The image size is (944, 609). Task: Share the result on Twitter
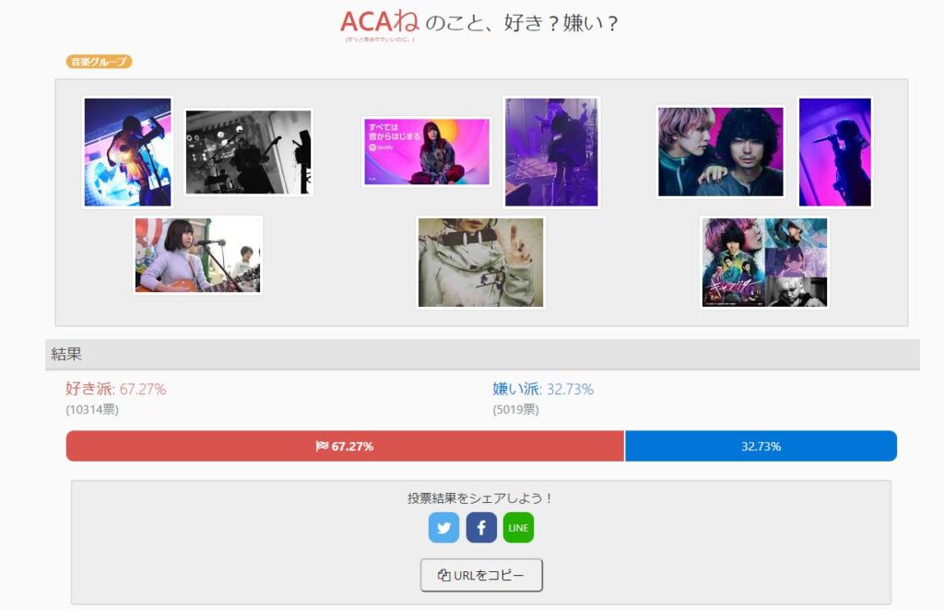pyautogui.click(x=443, y=527)
